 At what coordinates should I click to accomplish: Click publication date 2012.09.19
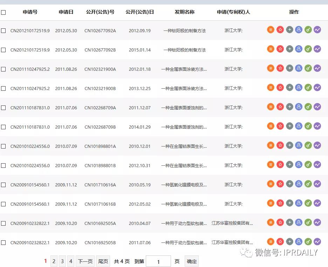pos(140,31)
